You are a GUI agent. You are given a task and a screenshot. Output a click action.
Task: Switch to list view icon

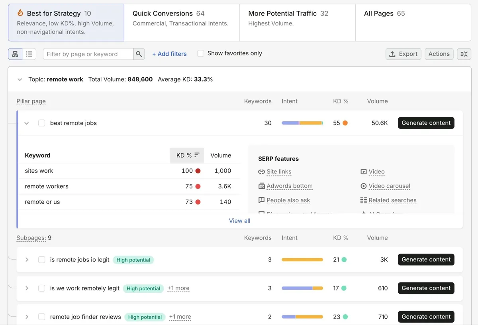pyautogui.click(x=29, y=54)
